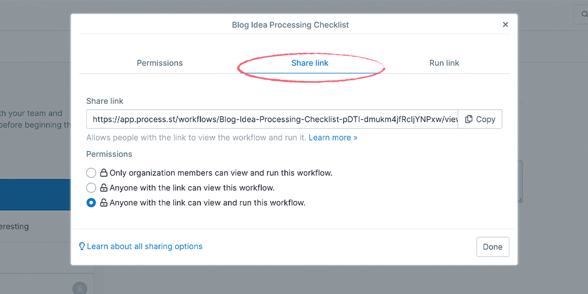Click the copy icon next to the share link
Image resolution: width=588 pixels, height=294 pixels.
coord(469,119)
